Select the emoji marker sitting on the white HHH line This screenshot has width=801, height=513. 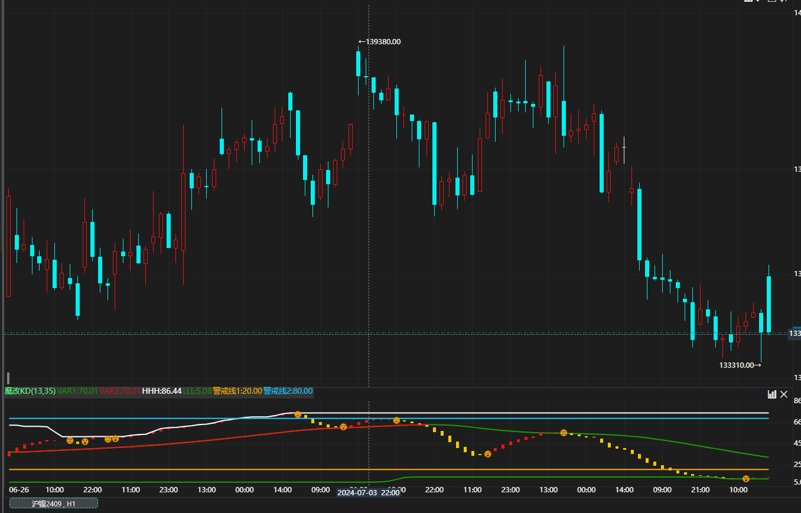(298, 414)
